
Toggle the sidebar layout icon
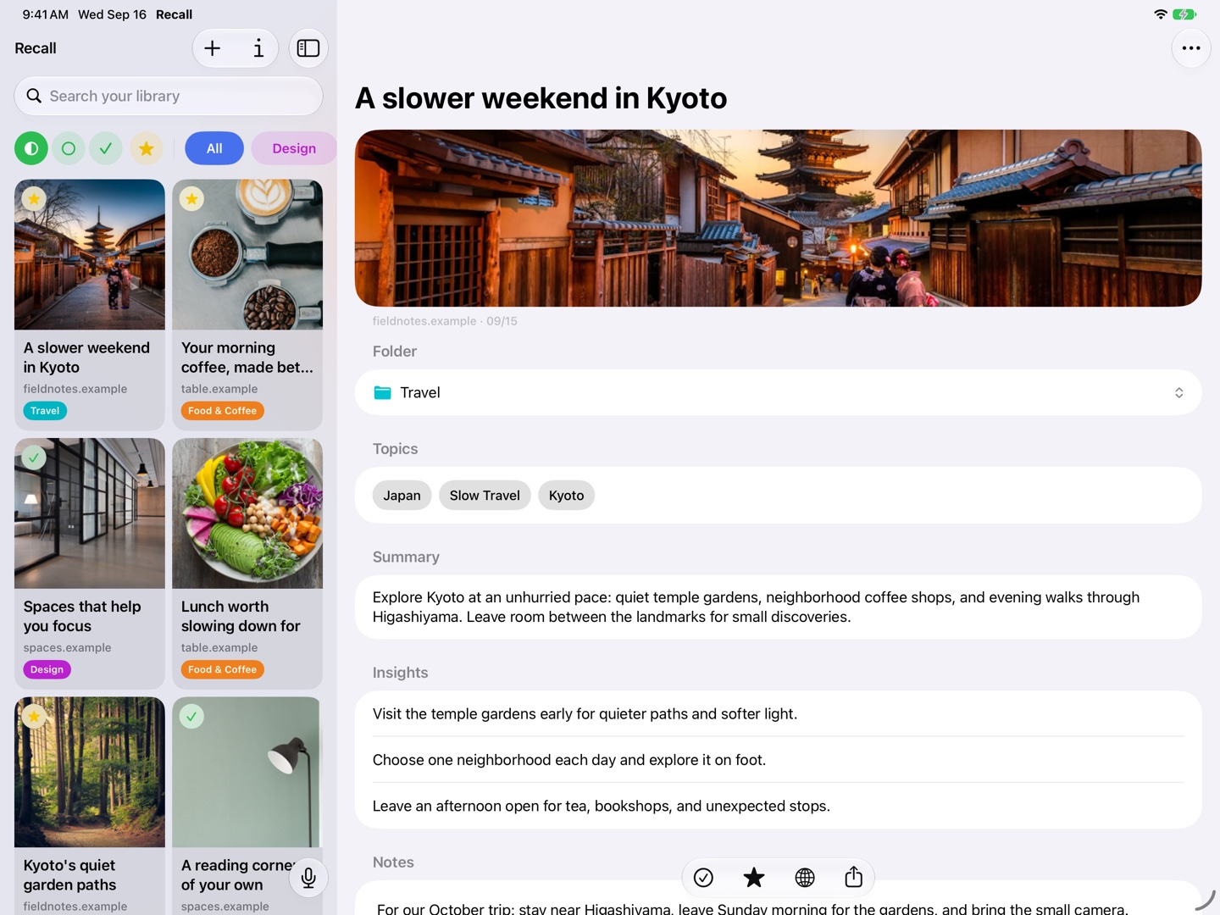point(308,48)
